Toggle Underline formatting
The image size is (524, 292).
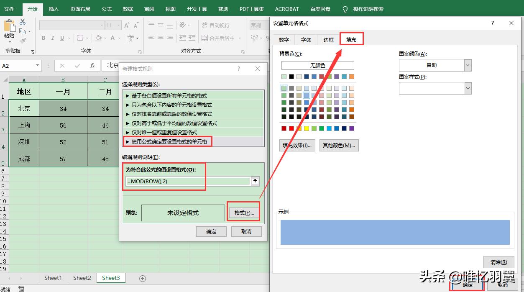[x=62, y=38]
